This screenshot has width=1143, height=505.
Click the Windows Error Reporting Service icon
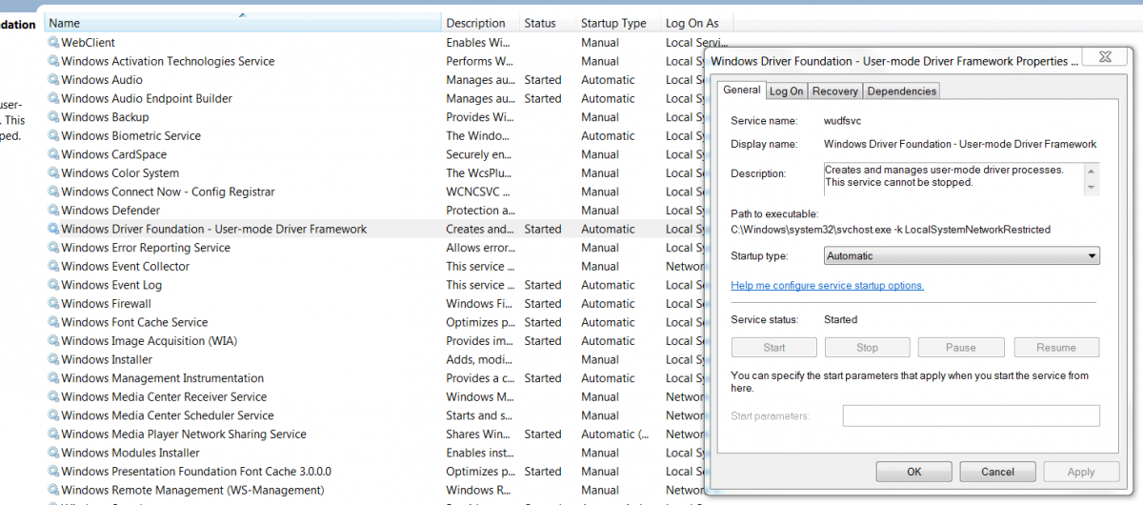click(x=53, y=248)
